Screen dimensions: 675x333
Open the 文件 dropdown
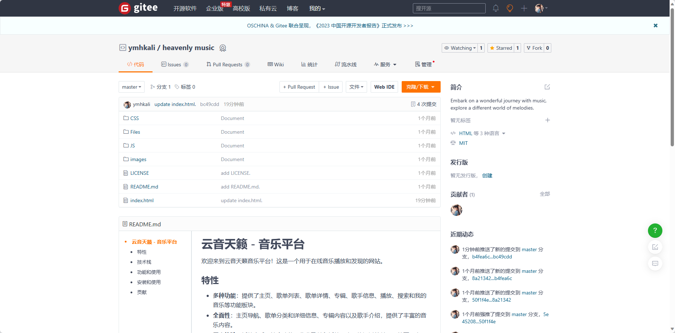coord(357,87)
